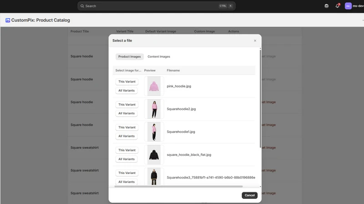Click the scroll down arrow in dialog
This screenshot has height=204, width=364.
click(x=260, y=187)
